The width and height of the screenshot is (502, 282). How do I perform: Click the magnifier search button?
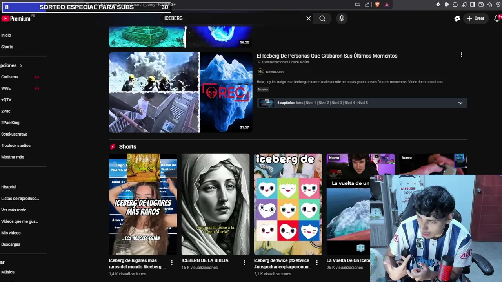coord(322,18)
